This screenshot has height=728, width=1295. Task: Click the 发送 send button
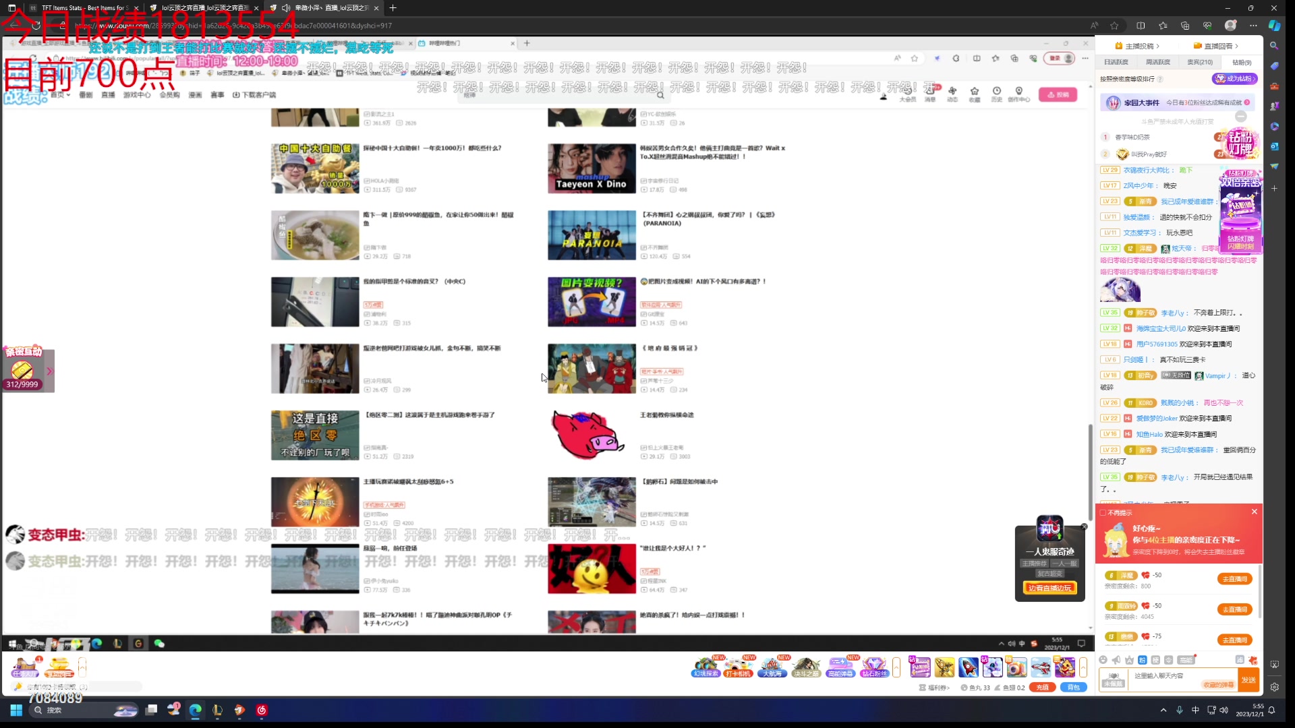coord(1248,679)
